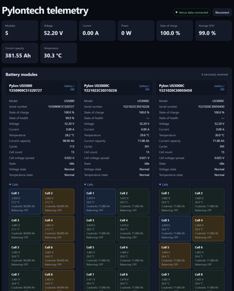
Task: Click Serial number value Y221020C30050450 row
Action: [211, 107]
